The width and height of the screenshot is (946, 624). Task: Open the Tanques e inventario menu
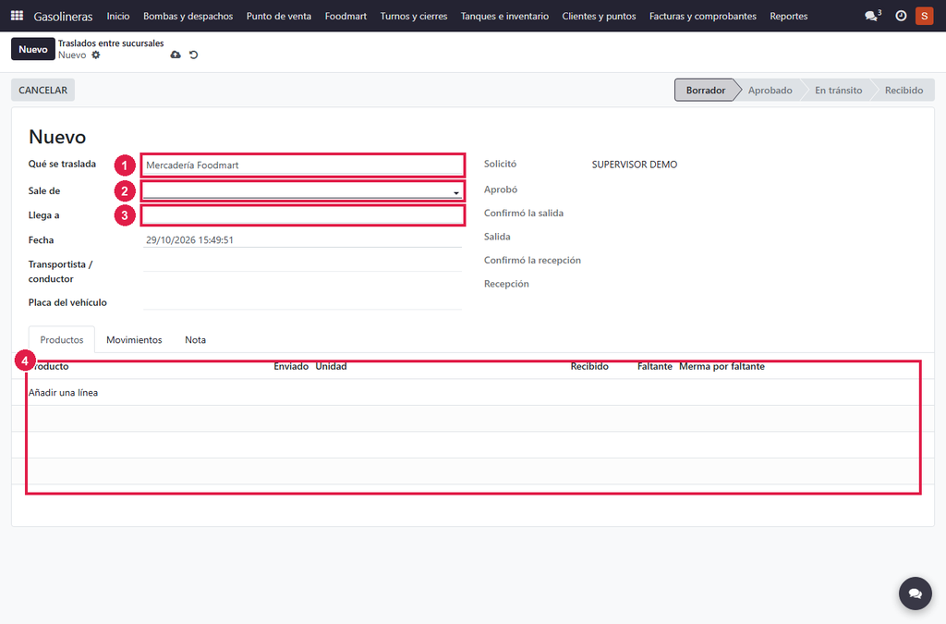coord(505,16)
